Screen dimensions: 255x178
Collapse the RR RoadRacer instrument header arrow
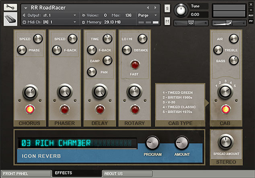pos(26,8)
